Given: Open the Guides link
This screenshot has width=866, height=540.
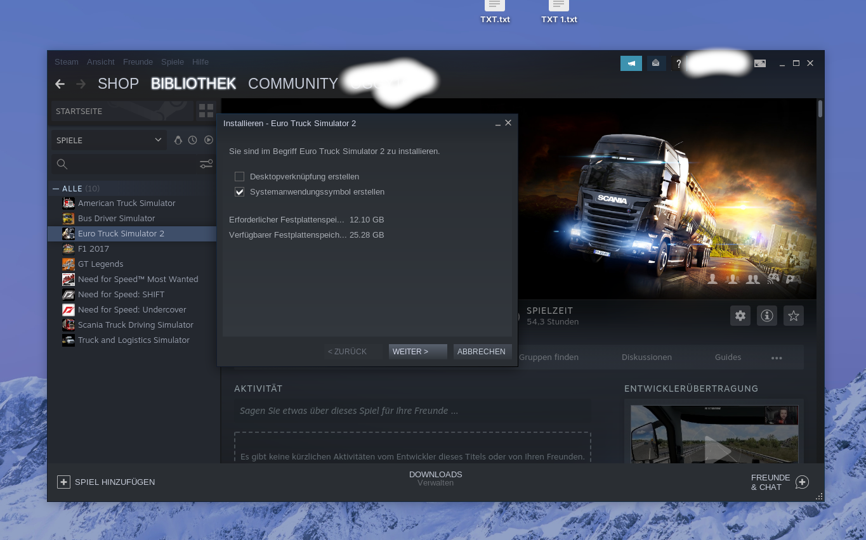Looking at the screenshot, I should [x=728, y=357].
